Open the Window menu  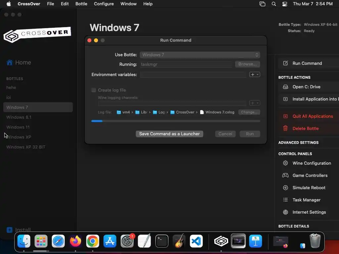point(128,4)
